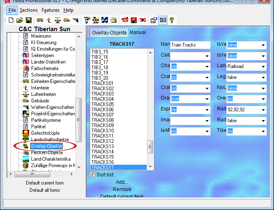
Task: Open the buildings toolbar icon
Action: [x=67, y=20]
